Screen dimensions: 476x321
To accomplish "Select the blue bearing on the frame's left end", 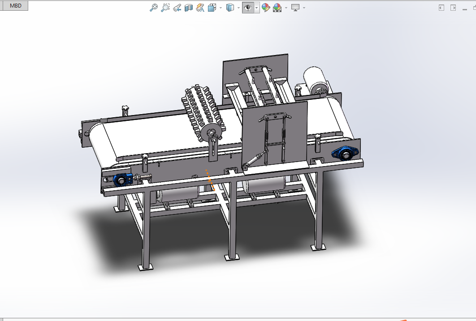I will [x=122, y=180].
